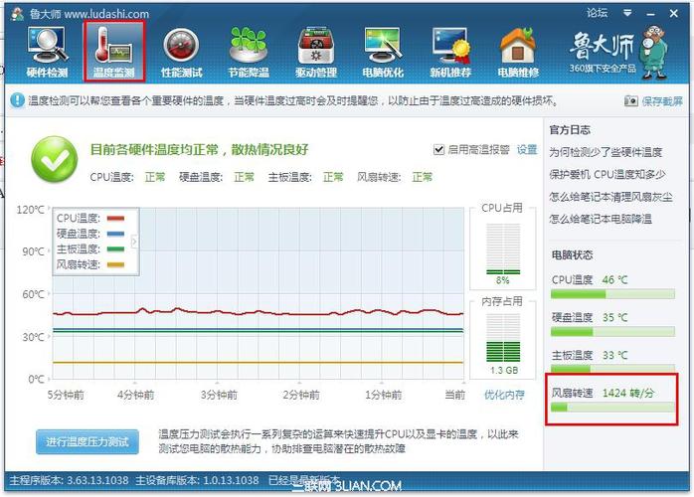
Task: Click 正常 status next to 风扇转速 in the summary row
Action: [x=422, y=178]
